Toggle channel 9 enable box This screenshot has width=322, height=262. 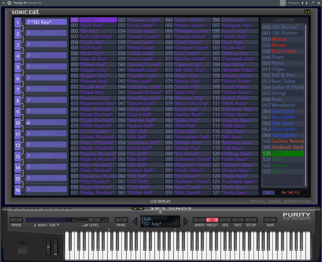[23, 112]
